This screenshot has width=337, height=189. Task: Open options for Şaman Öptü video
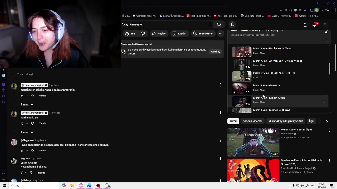tap(329, 130)
